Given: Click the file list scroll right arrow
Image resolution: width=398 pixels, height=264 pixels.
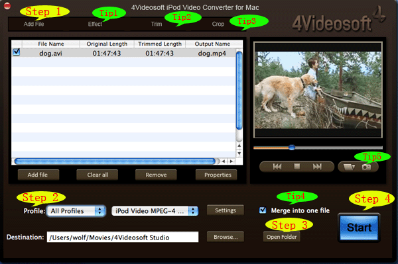Looking at the screenshot, I should pyautogui.click(x=232, y=161).
